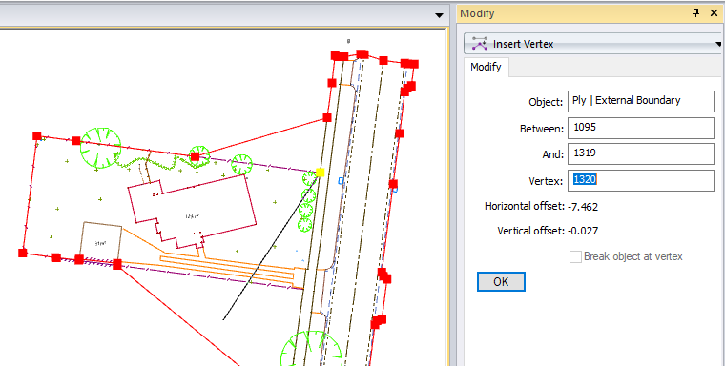Open the Insert Vertex command dropdown arrow
The width and height of the screenshot is (725, 366).
click(718, 45)
